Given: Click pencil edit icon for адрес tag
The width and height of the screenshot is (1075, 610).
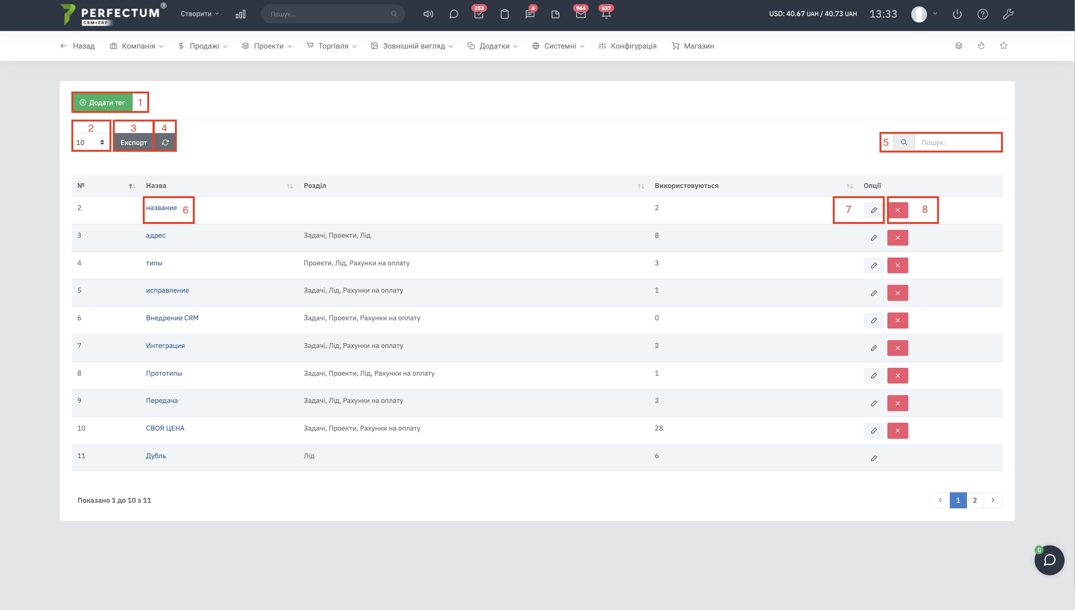Looking at the screenshot, I should (x=874, y=238).
